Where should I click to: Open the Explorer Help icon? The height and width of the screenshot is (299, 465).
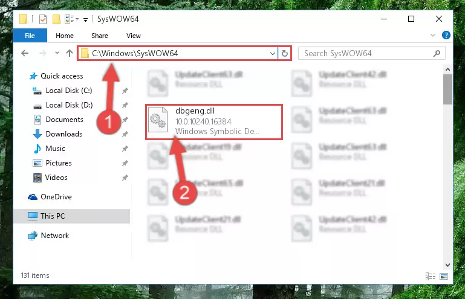pyautogui.click(x=446, y=35)
